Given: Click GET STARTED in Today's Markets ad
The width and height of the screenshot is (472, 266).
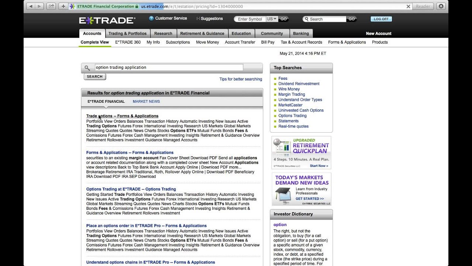Looking at the screenshot, I should coord(310,199).
